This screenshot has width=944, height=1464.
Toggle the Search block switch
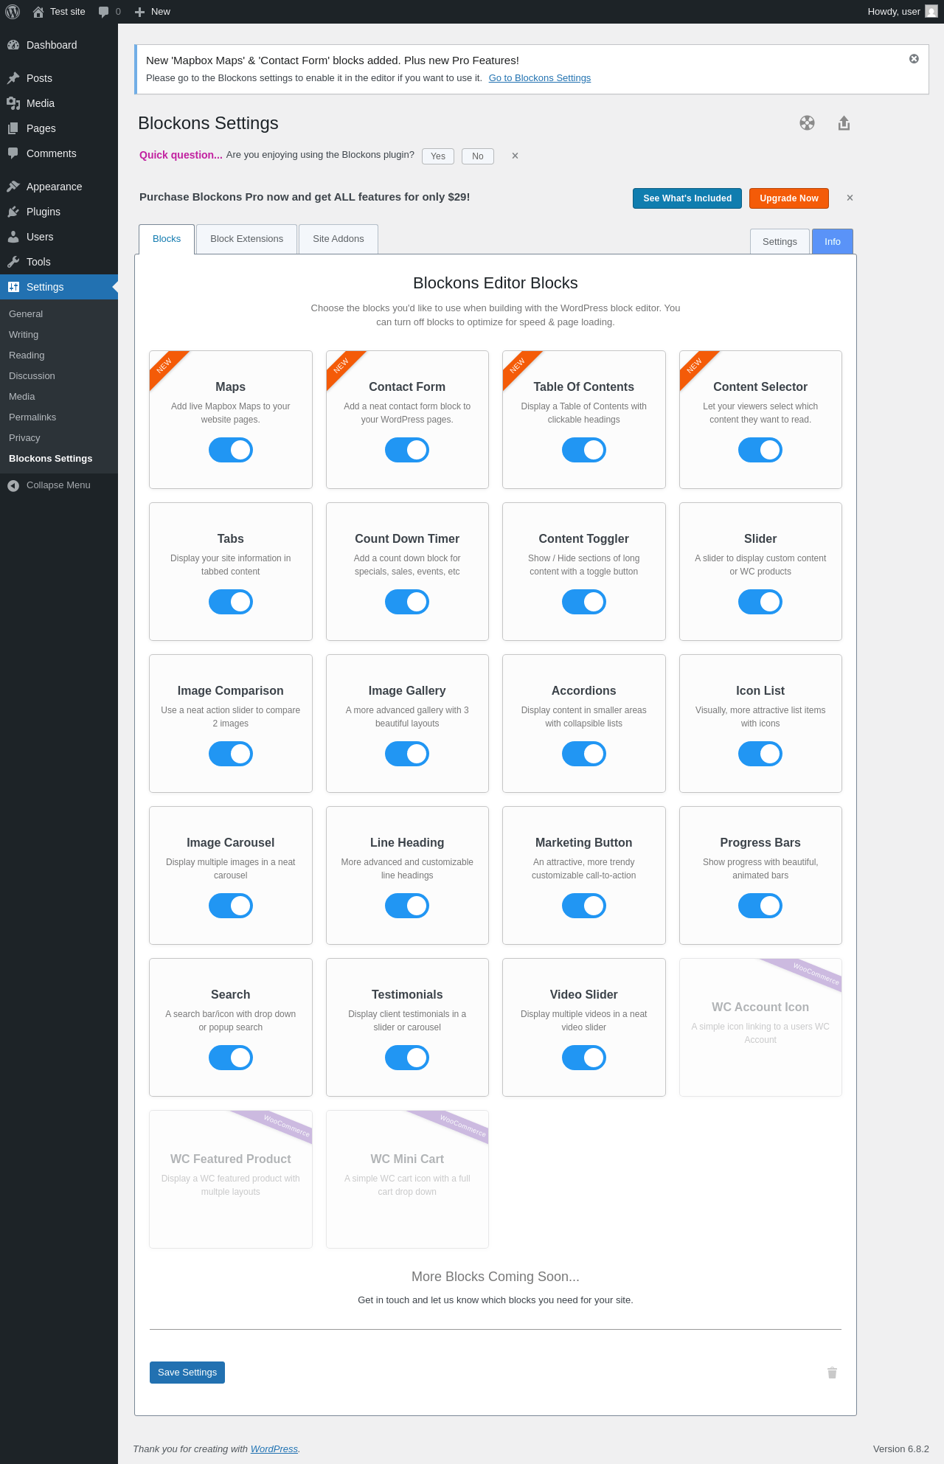click(231, 1058)
